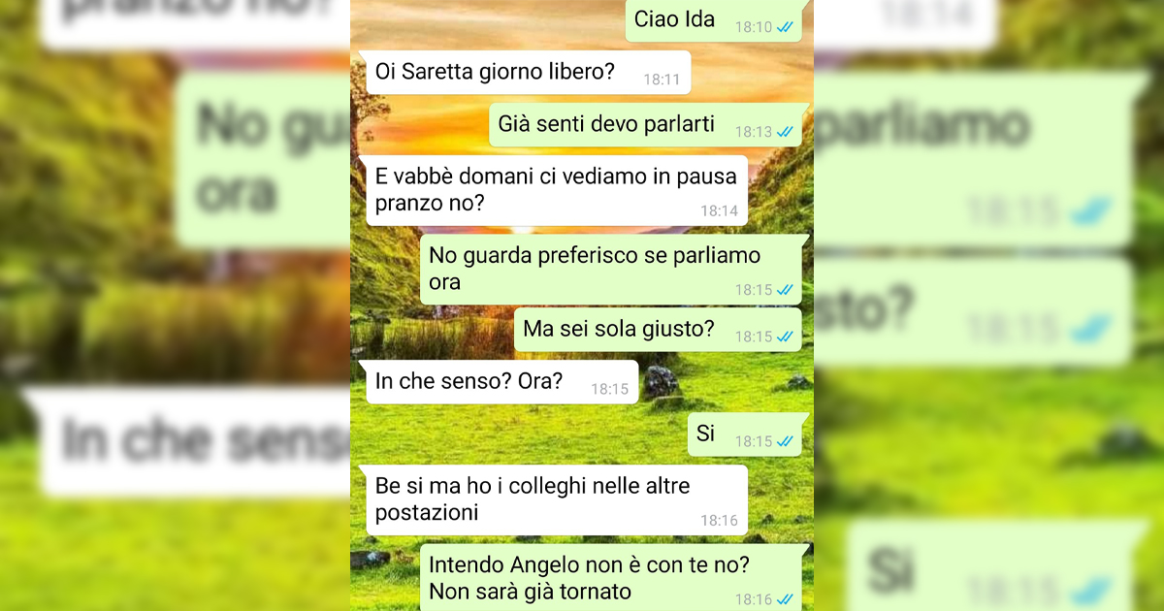Click the blue double-check beside 'Già senti devo parlarti'
1164x611 pixels.
tap(786, 132)
